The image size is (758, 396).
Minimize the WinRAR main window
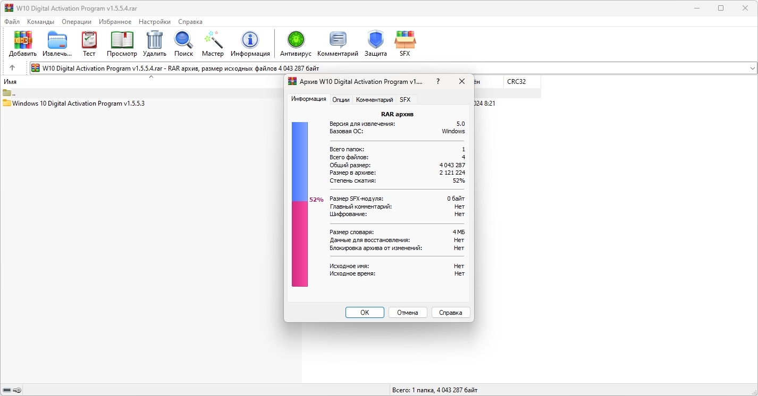696,8
